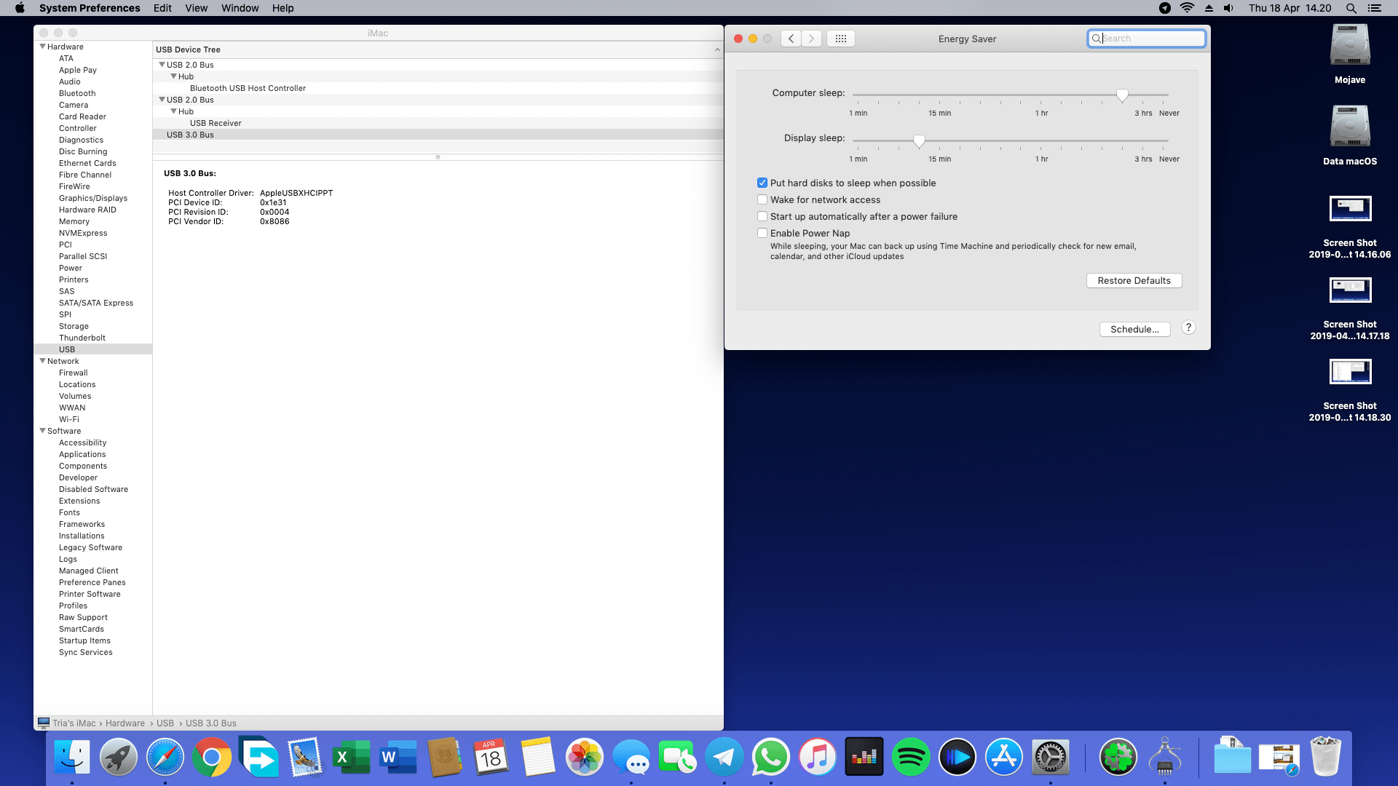Click the Restore Defaults button
Image resolution: width=1398 pixels, height=786 pixels.
(x=1134, y=281)
